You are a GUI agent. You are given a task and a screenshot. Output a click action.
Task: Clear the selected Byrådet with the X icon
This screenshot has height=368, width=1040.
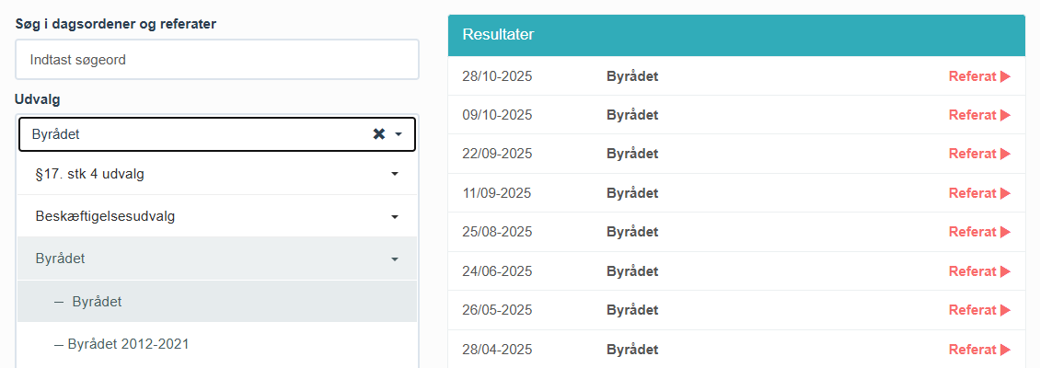pyautogui.click(x=378, y=134)
